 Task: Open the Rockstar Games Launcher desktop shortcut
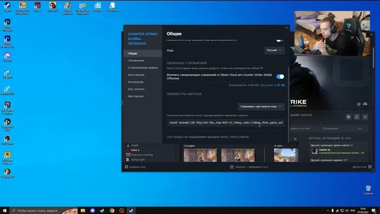coord(7,158)
